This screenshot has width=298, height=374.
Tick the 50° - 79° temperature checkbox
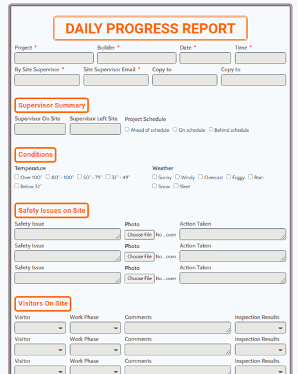tap(80, 177)
